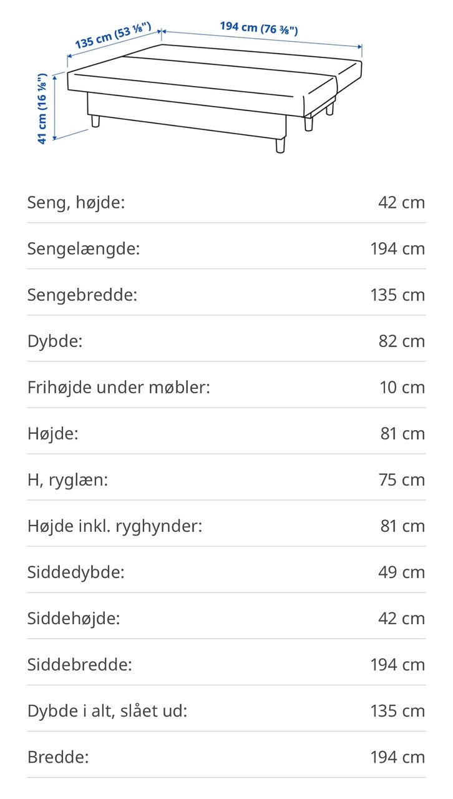Select the "Siddedybde" row label
The image size is (453, 799).
pyautogui.click(x=75, y=572)
